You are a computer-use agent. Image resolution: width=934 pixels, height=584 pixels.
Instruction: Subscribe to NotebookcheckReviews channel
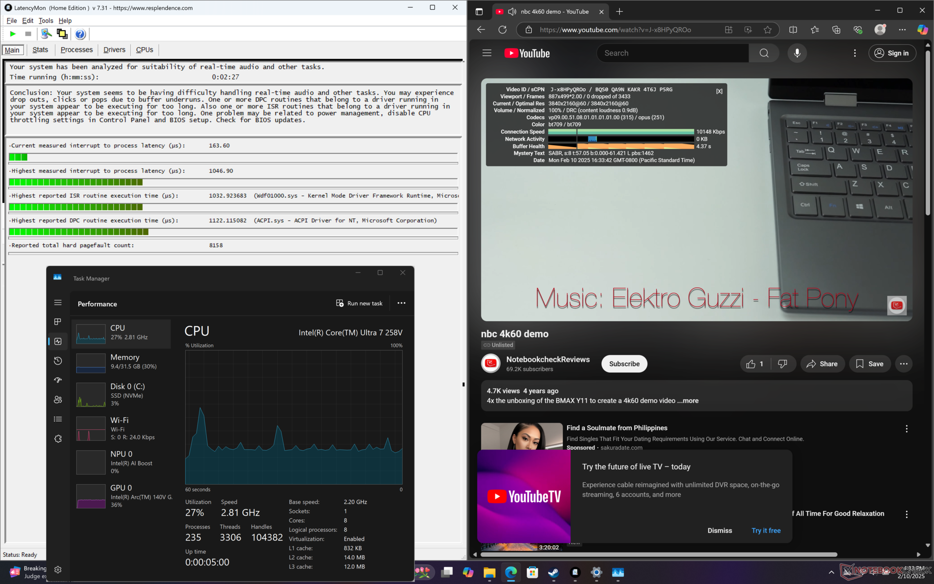[624, 364]
